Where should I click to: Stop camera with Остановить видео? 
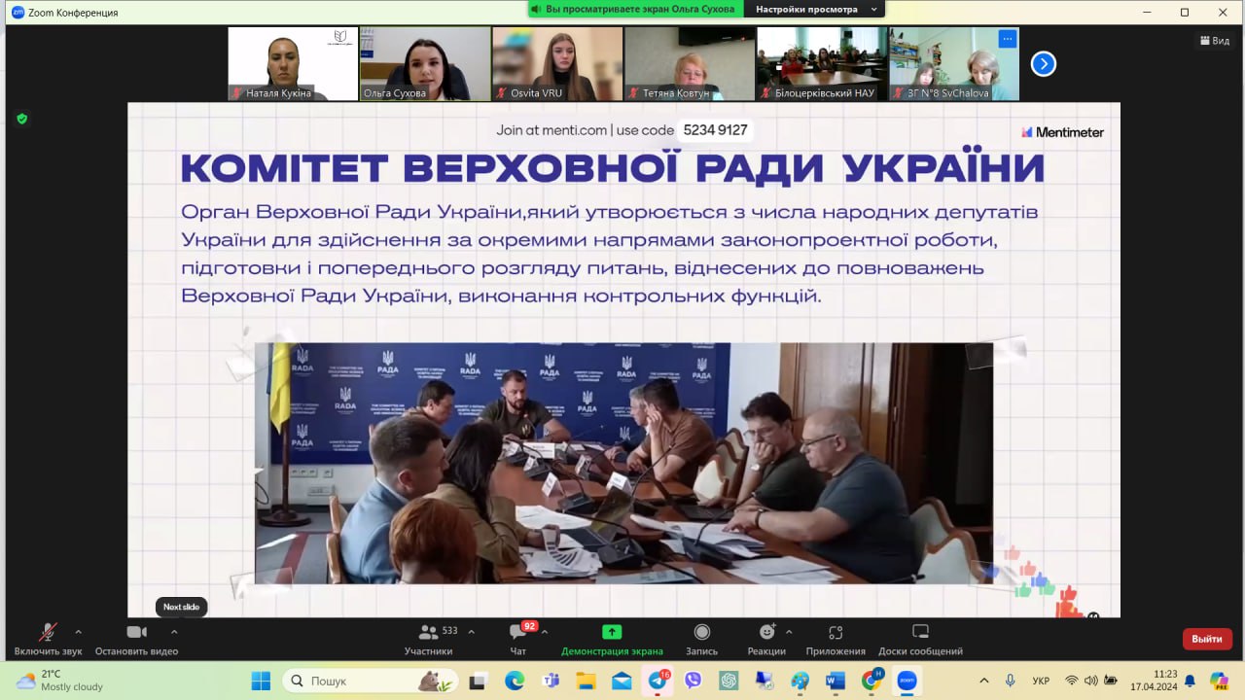coord(136,640)
